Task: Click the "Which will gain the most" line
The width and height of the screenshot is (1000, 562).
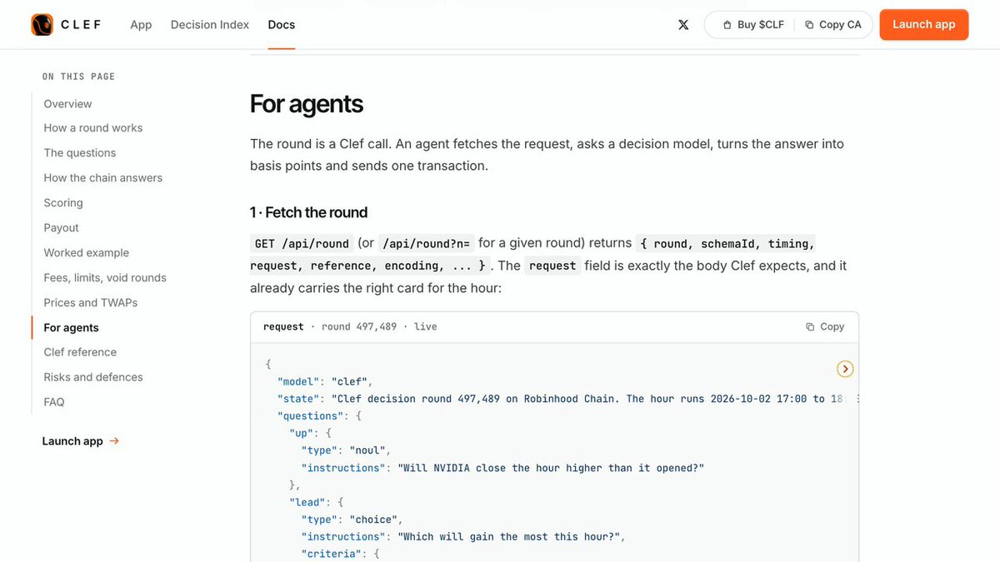Action: 463,537
